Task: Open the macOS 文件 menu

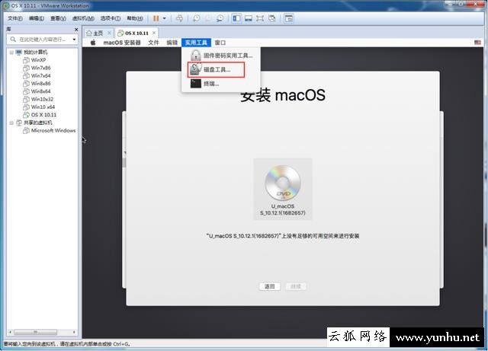Action: coord(153,43)
